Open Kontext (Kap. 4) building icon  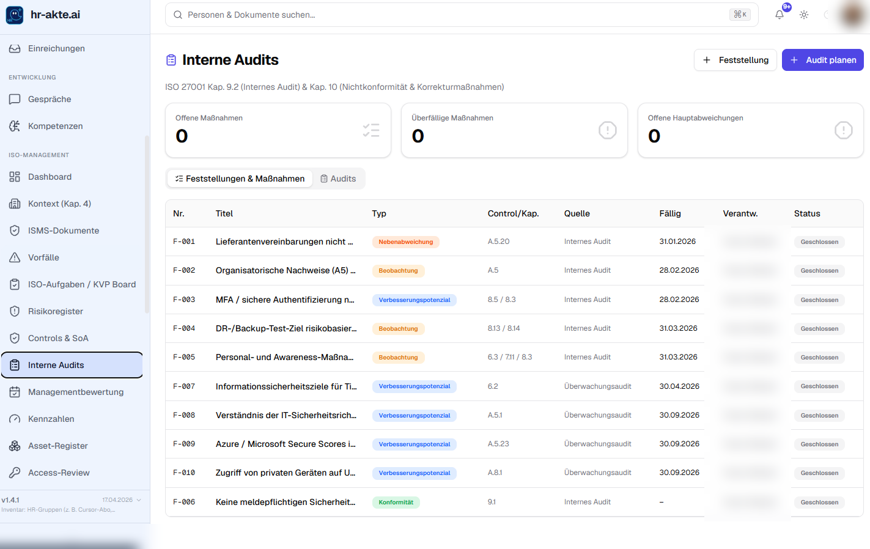pos(15,204)
